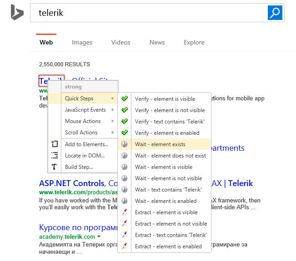296x261 pixels.
Task: Click the clock icon for 'Wait - element is not visible'
Action: [x=124, y=178]
